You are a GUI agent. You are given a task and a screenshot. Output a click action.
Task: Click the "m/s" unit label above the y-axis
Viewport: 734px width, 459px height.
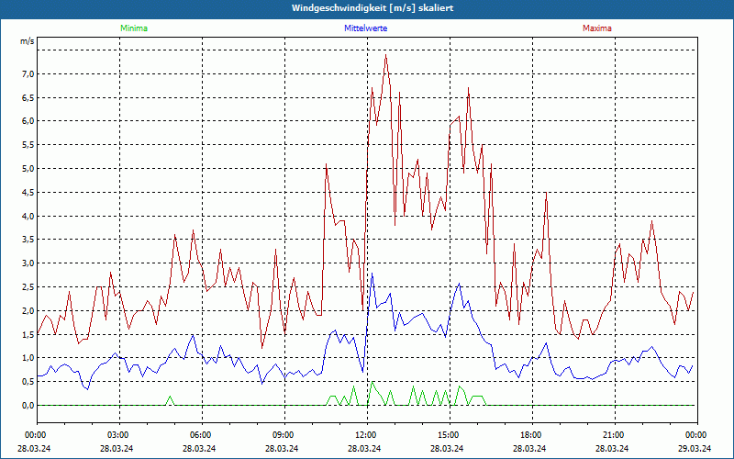pyautogui.click(x=27, y=41)
